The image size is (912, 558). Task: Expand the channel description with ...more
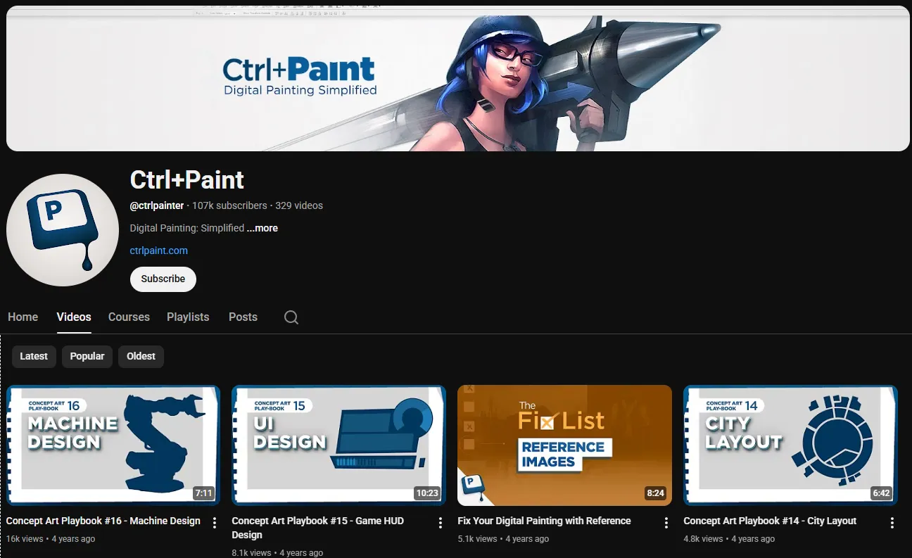262,228
